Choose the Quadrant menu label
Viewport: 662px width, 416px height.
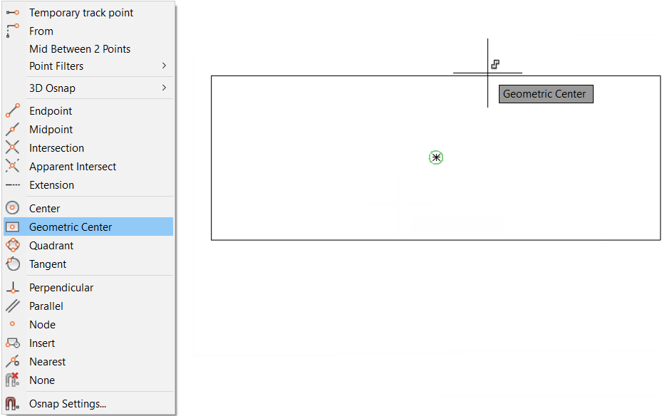coord(51,246)
